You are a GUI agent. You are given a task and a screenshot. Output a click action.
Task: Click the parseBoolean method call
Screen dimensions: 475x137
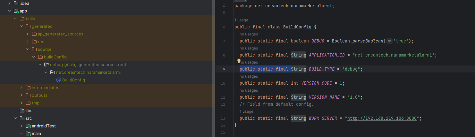click(368, 41)
